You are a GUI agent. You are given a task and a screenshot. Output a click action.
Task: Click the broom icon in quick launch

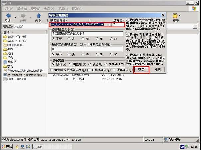[17, 147]
